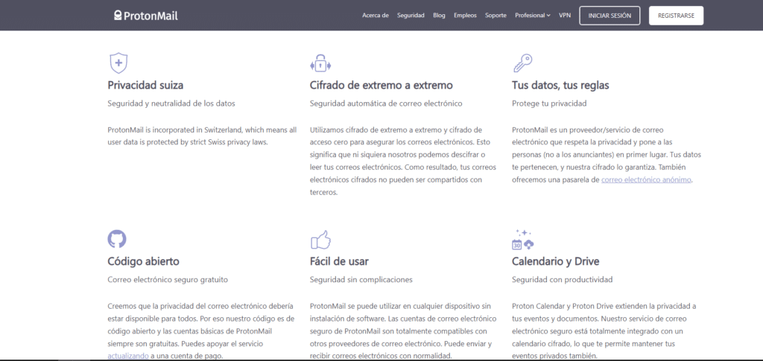Click the paragraph starting ProtonMail se puede utilizar
Image resolution: width=763 pixels, height=361 pixels.
click(x=403, y=331)
